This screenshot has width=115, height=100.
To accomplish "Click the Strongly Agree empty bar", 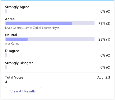I will (x=6, y=11).
